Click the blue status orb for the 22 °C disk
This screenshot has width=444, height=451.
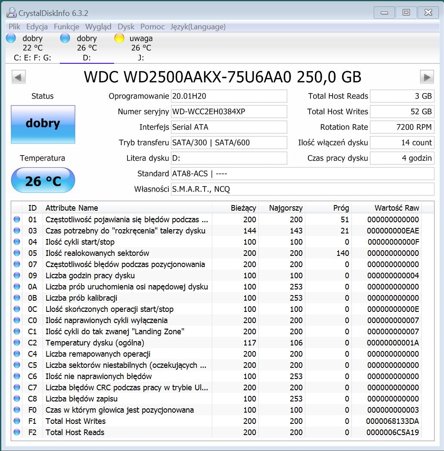point(11,38)
